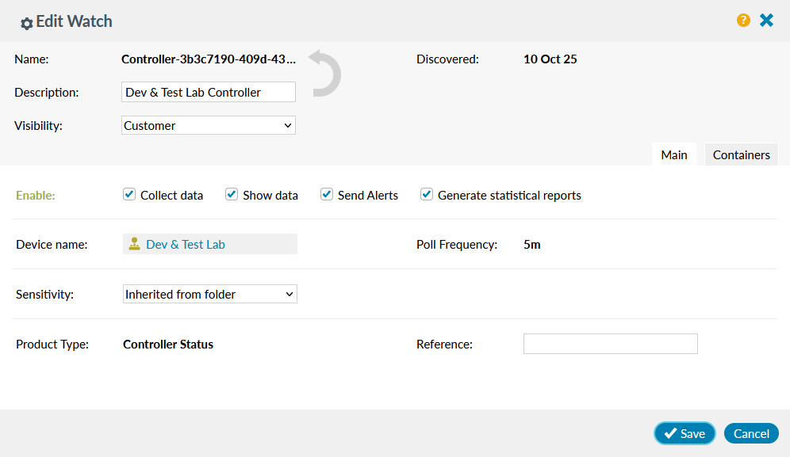Viewport: 790px width, 457px height.
Task: Expand the Sensitivity dropdown
Action: tap(209, 294)
